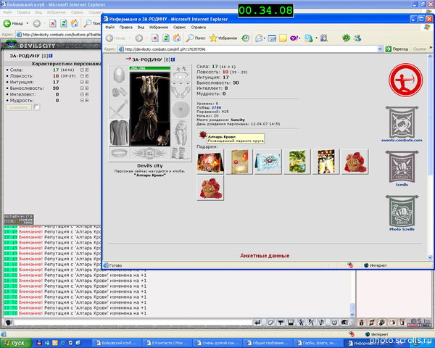Click the Алтарь Крови rose badge icon
Image resolution: width=435 pixels, height=348 pixels.
pos(203,135)
